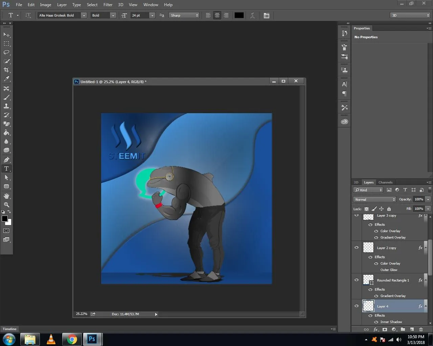The image size is (433, 346).
Task: Open the Create warped text option
Action: coord(252,15)
